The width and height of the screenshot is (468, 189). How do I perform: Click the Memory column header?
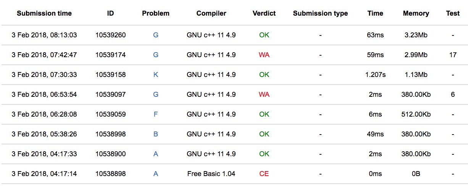click(416, 13)
